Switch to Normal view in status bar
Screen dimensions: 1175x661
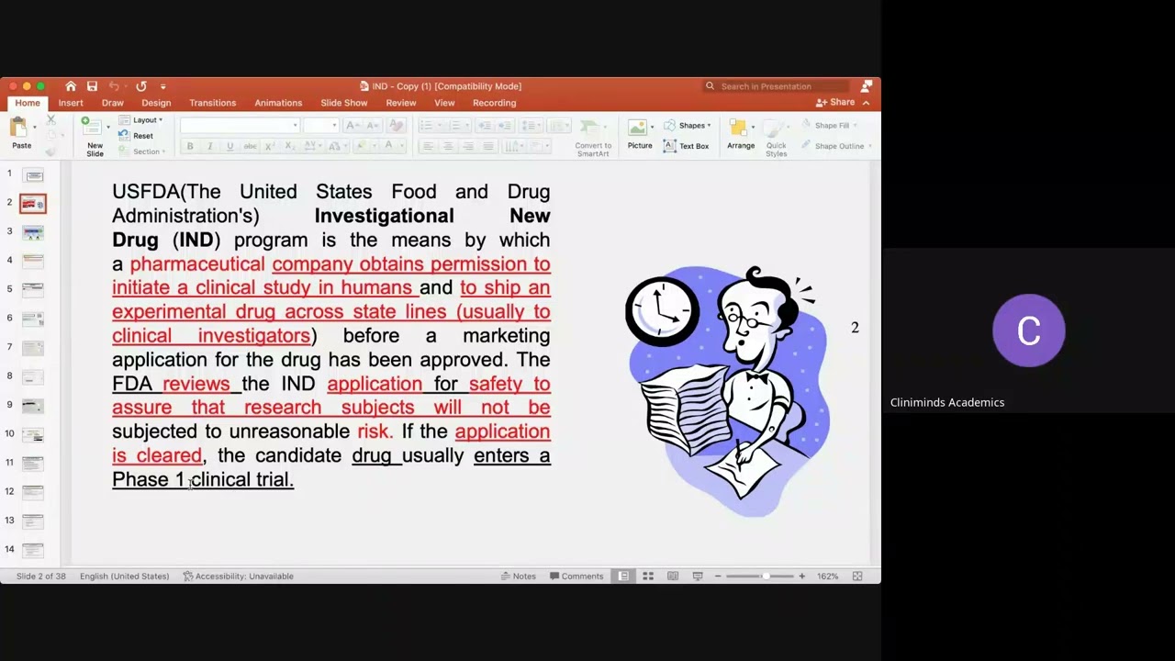(x=623, y=577)
